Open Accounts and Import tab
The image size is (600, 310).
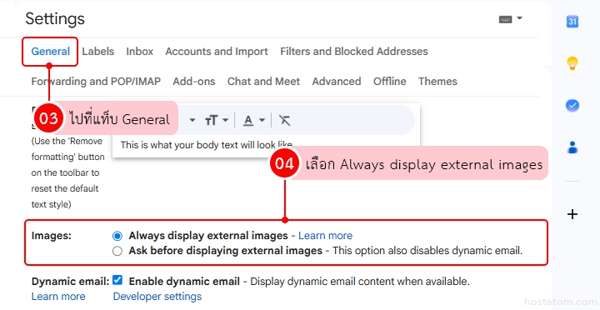point(217,52)
